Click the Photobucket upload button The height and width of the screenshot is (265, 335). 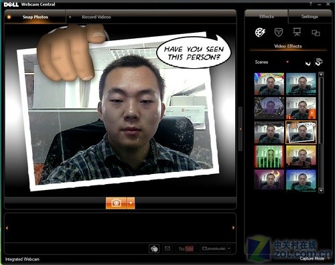click(214, 248)
